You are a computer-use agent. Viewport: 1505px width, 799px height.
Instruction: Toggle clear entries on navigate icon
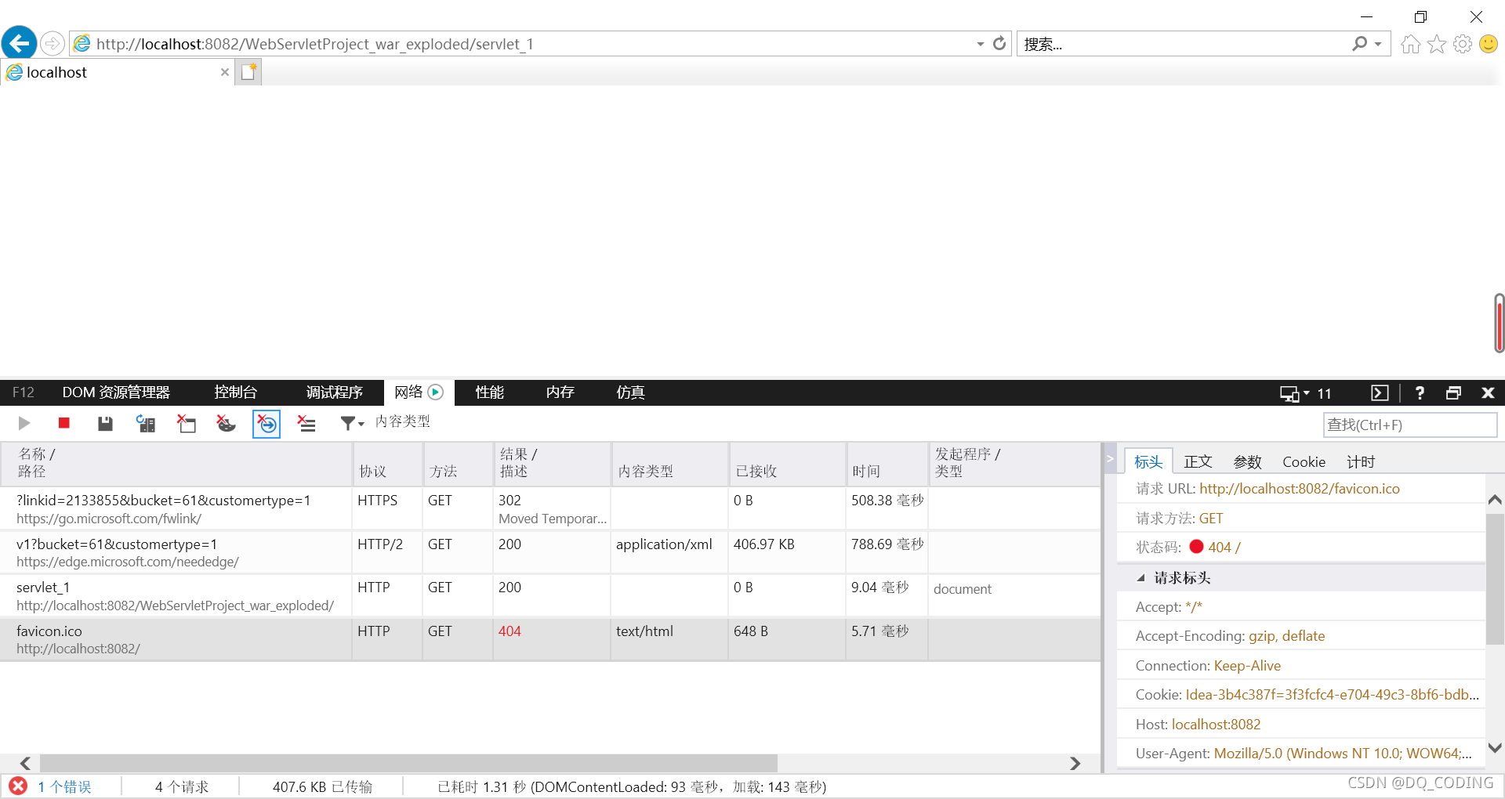[267, 424]
